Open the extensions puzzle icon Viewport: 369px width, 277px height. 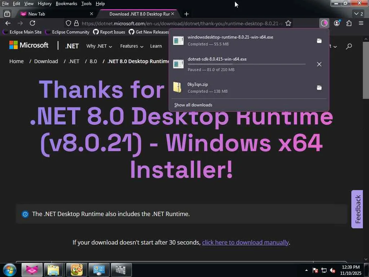click(349, 23)
